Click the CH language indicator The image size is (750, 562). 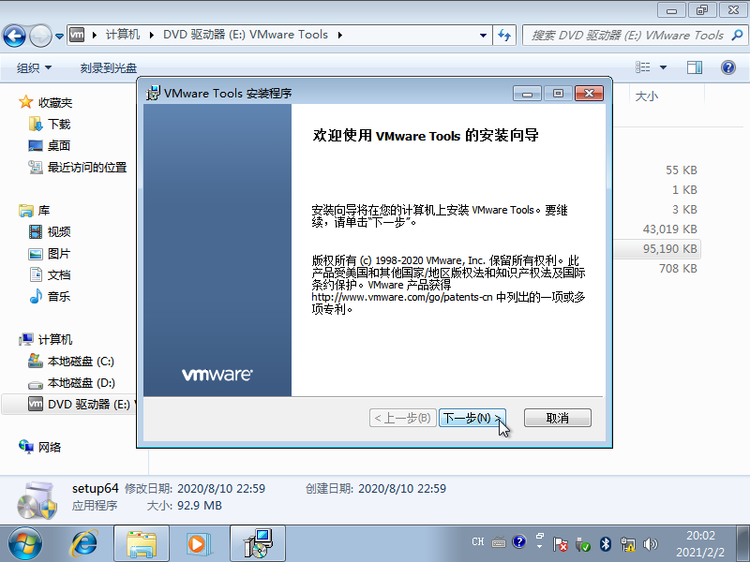[x=477, y=541]
